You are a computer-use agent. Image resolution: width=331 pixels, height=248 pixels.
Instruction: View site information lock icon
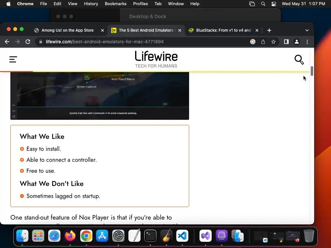pos(41,42)
